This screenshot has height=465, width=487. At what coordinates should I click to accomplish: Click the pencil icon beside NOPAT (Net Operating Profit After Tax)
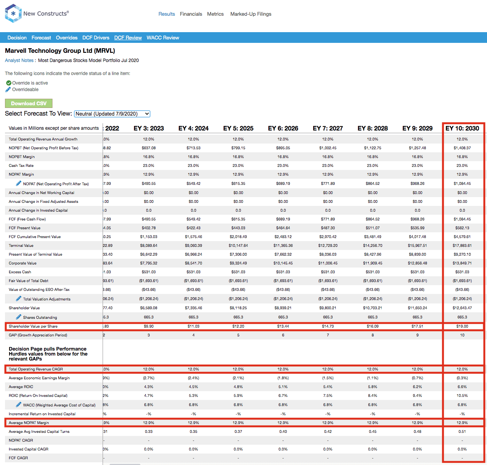[x=18, y=183]
